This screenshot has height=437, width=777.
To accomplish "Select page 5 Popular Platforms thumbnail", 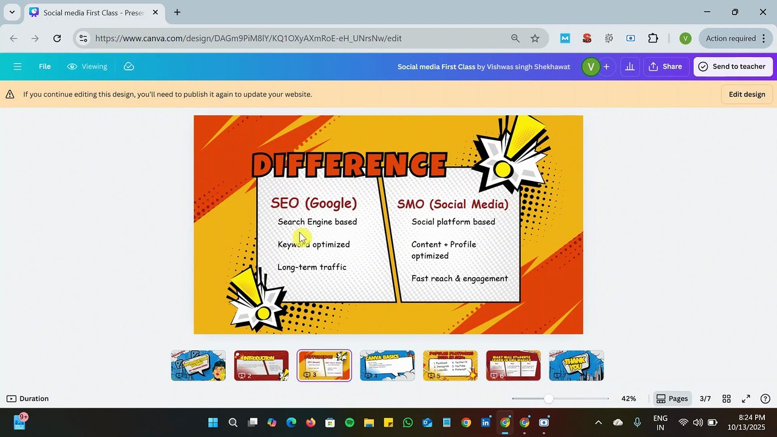I will pos(450,365).
